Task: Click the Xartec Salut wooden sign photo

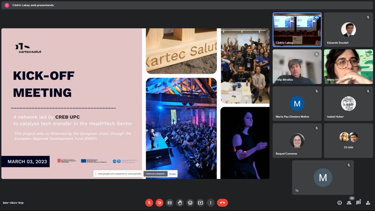Action: 181,51
